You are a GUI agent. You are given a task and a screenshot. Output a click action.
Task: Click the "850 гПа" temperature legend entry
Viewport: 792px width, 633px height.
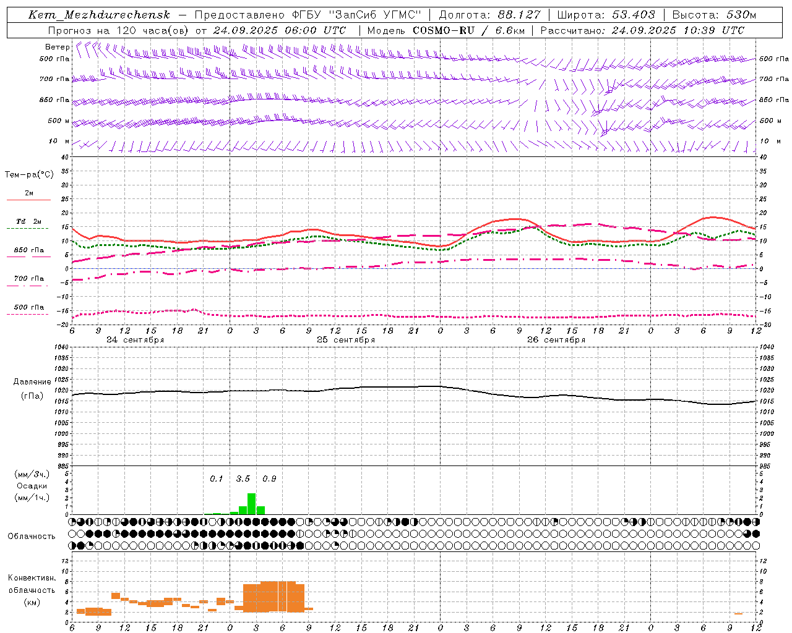click(x=28, y=250)
